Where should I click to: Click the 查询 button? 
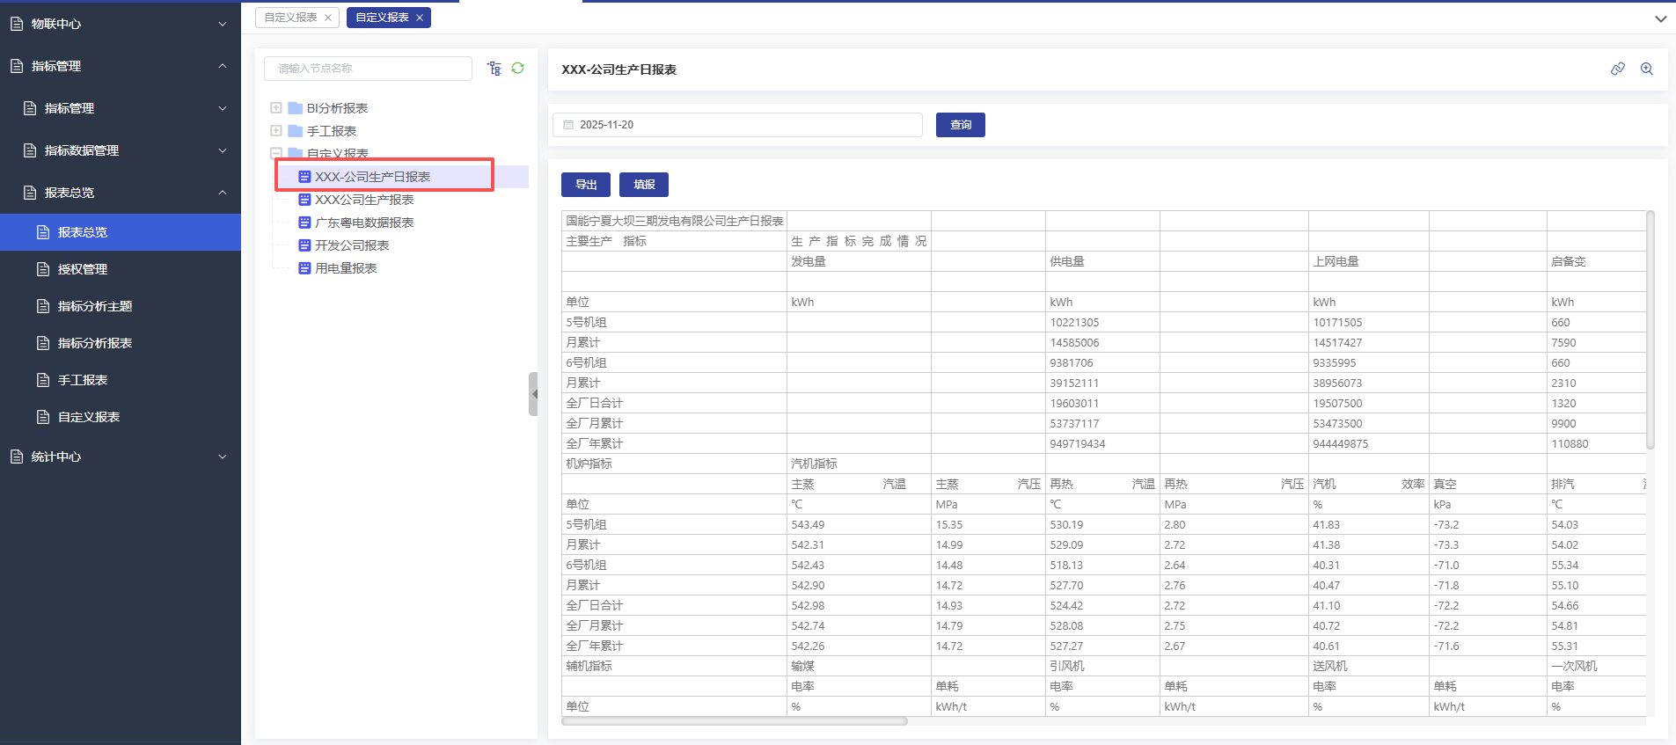click(960, 125)
